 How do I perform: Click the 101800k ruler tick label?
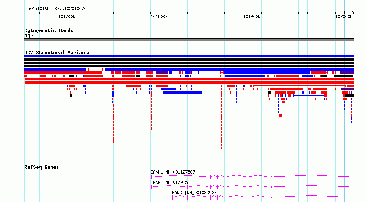(159, 16)
